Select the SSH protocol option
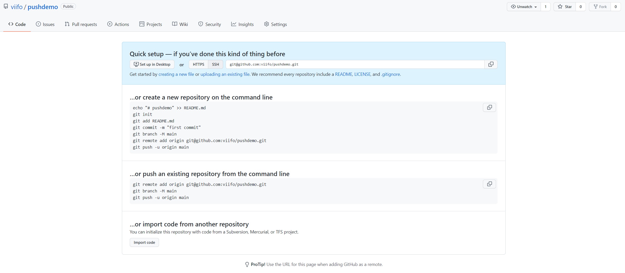The height and width of the screenshot is (273, 625). tap(215, 64)
